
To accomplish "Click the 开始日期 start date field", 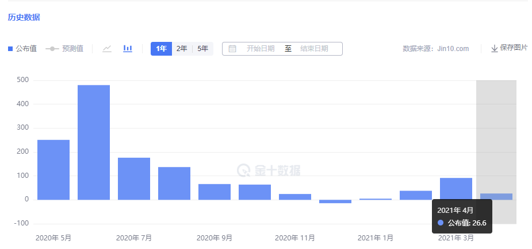I will [260, 49].
